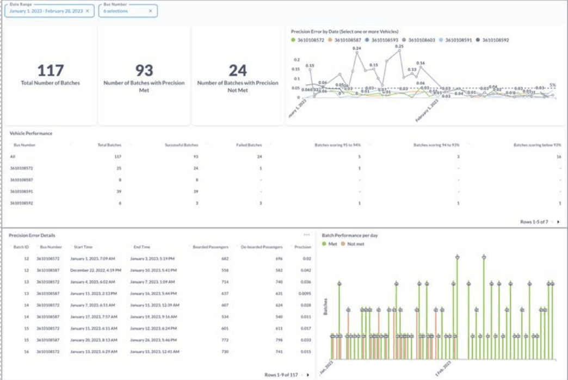This screenshot has width=568, height=380.
Task: Open the three-dot menu on Precision Error Details
Action: coord(307,235)
